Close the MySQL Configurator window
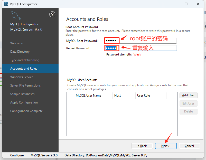Viewport: 206px width, 160px height. coord(198,4)
